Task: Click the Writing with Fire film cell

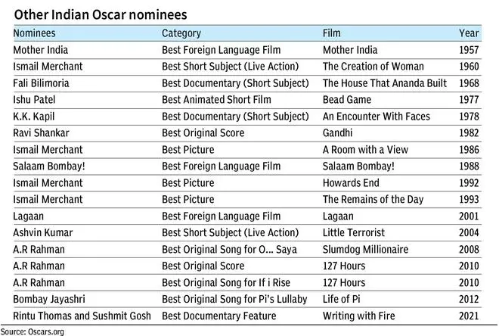Action: click(x=359, y=316)
